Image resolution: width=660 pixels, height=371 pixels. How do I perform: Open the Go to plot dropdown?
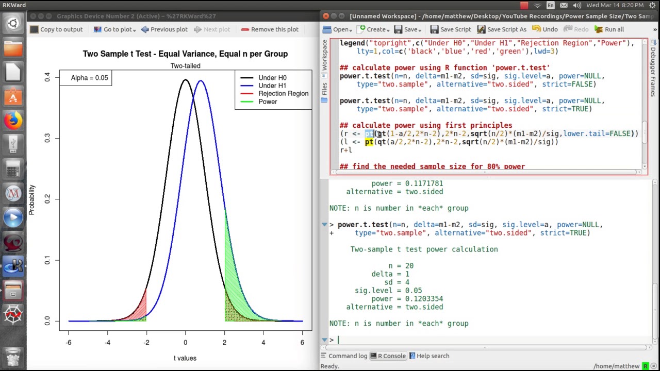click(x=114, y=29)
